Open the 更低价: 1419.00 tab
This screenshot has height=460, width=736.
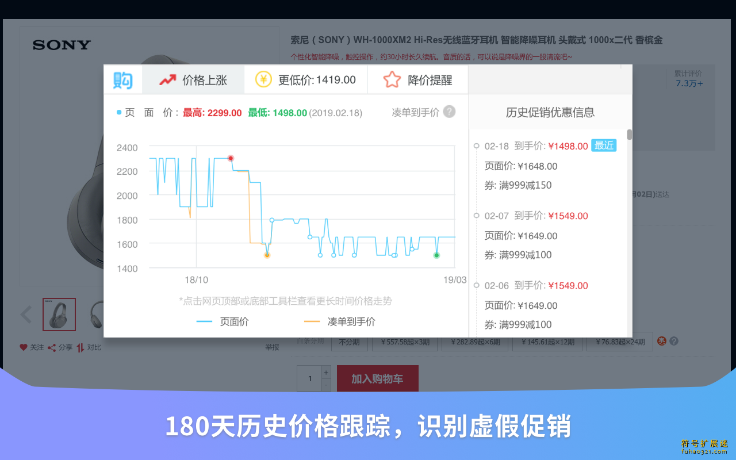[x=306, y=80]
